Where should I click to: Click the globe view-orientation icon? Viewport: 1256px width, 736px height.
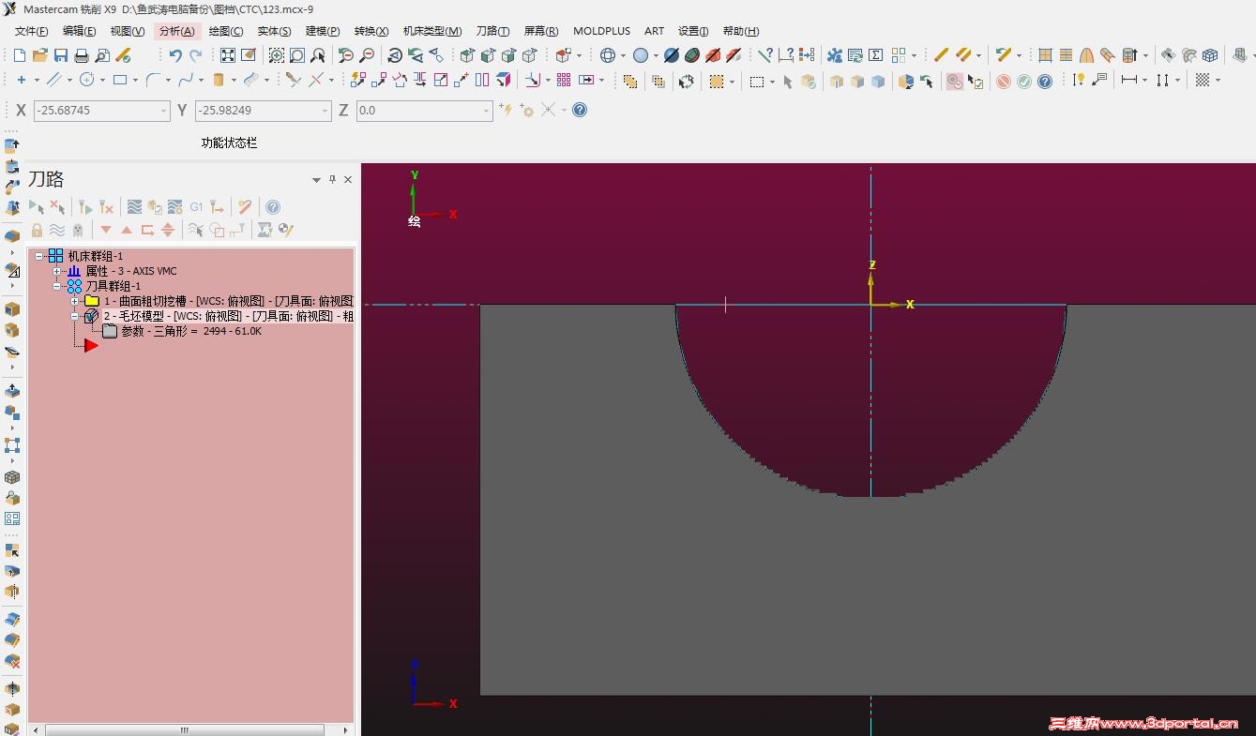(x=608, y=55)
